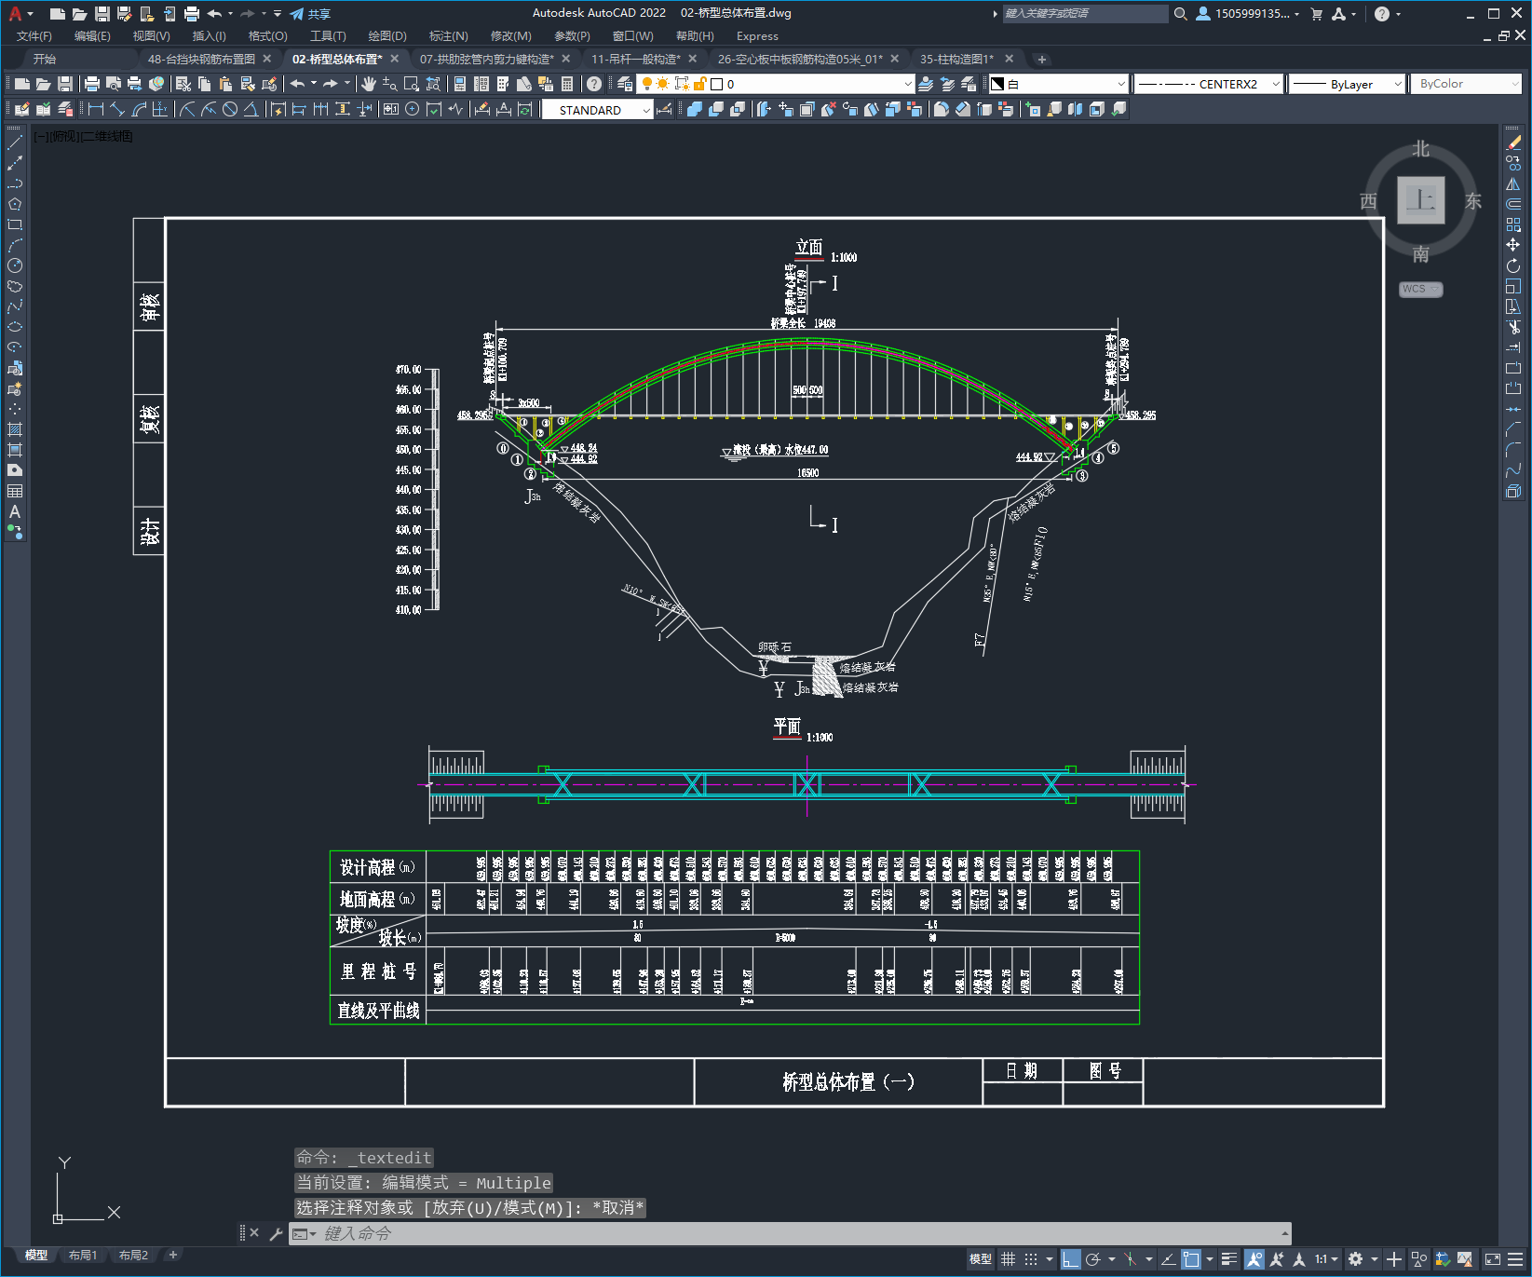1532x1277 pixels.
Task: Toggle clean screen in status bar
Action: click(x=1492, y=1259)
